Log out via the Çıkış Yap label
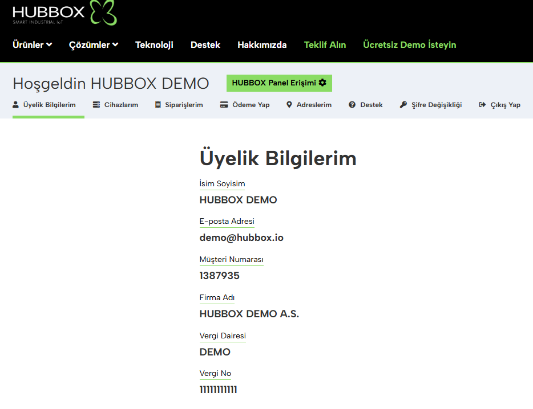This screenshot has height=409, width=533. (x=506, y=105)
